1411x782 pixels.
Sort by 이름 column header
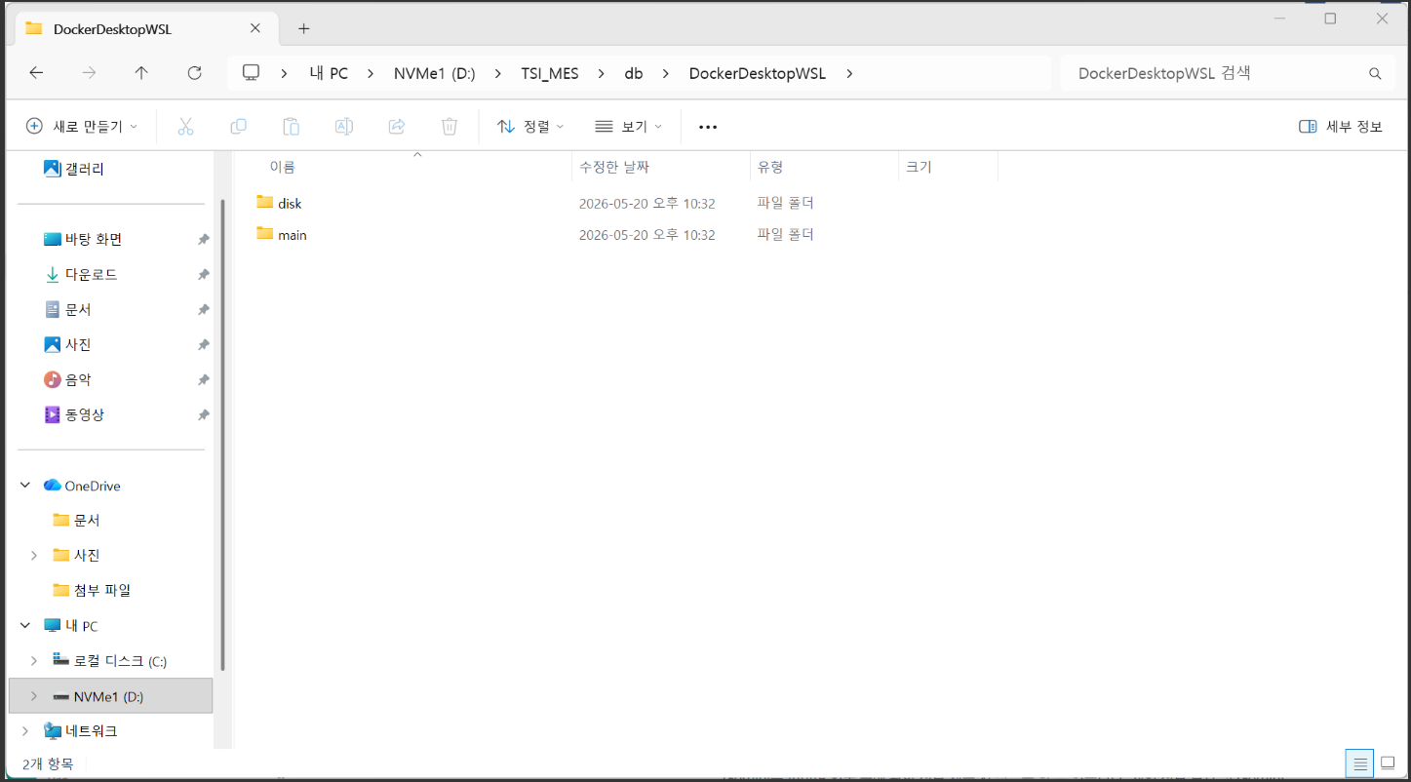[x=283, y=167]
